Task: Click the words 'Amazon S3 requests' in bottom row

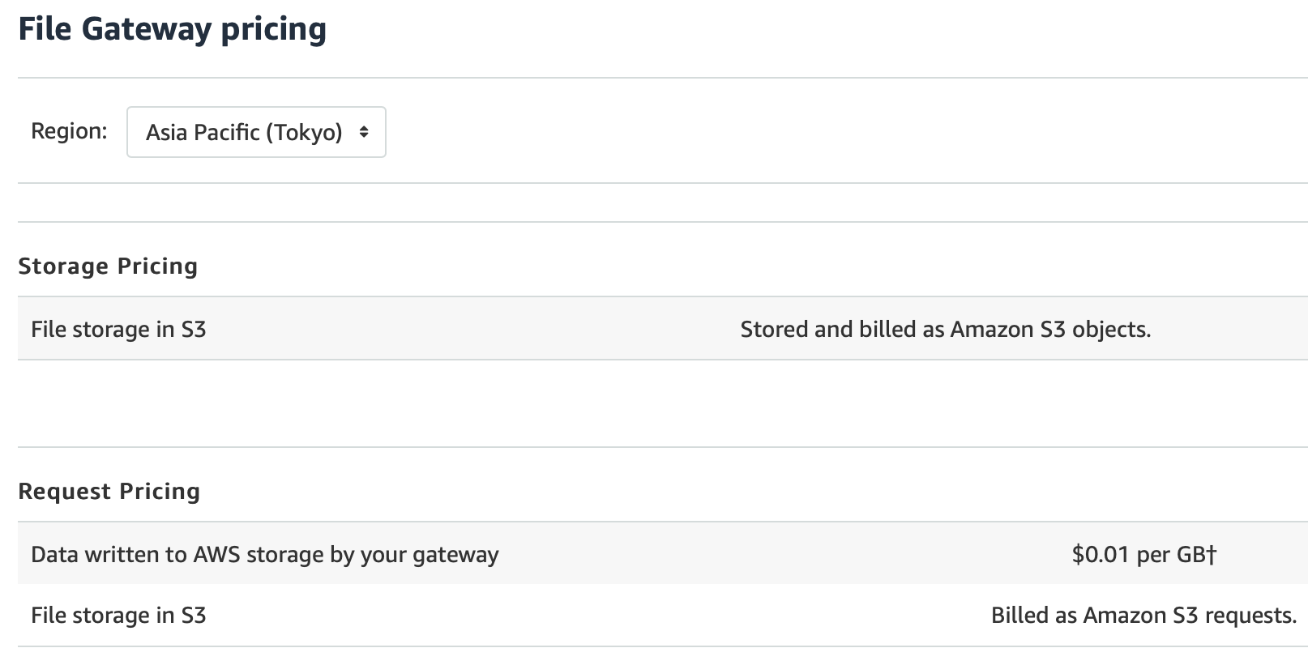Action: pyautogui.click(x=1188, y=616)
